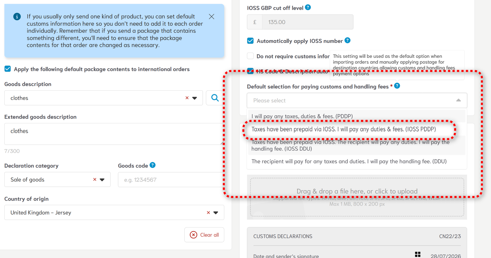This screenshot has width=491, height=258.
Task: Open help icon for Automatically apply IOSS number
Action: pyautogui.click(x=347, y=40)
